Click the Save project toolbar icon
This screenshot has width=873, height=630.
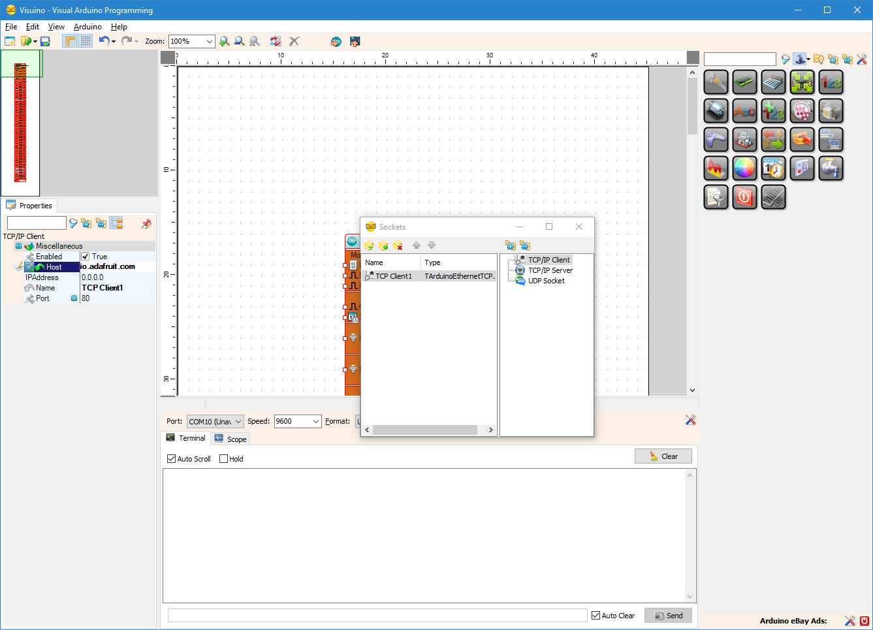pyautogui.click(x=44, y=40)
